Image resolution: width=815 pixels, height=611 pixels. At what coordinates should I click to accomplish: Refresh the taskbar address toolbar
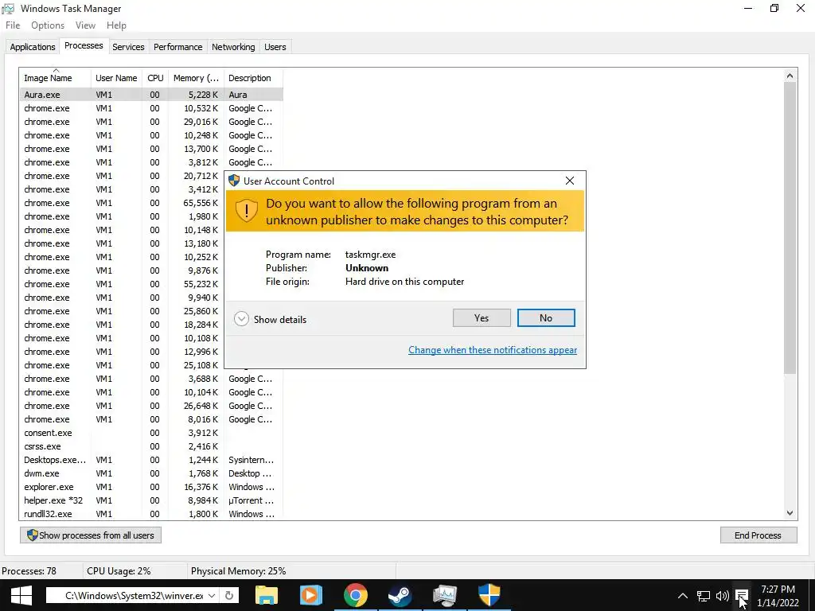coord(229,595)
